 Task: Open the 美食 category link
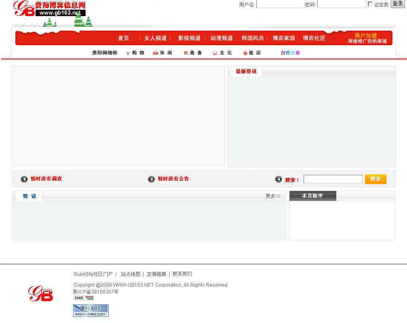click(196, 53)
